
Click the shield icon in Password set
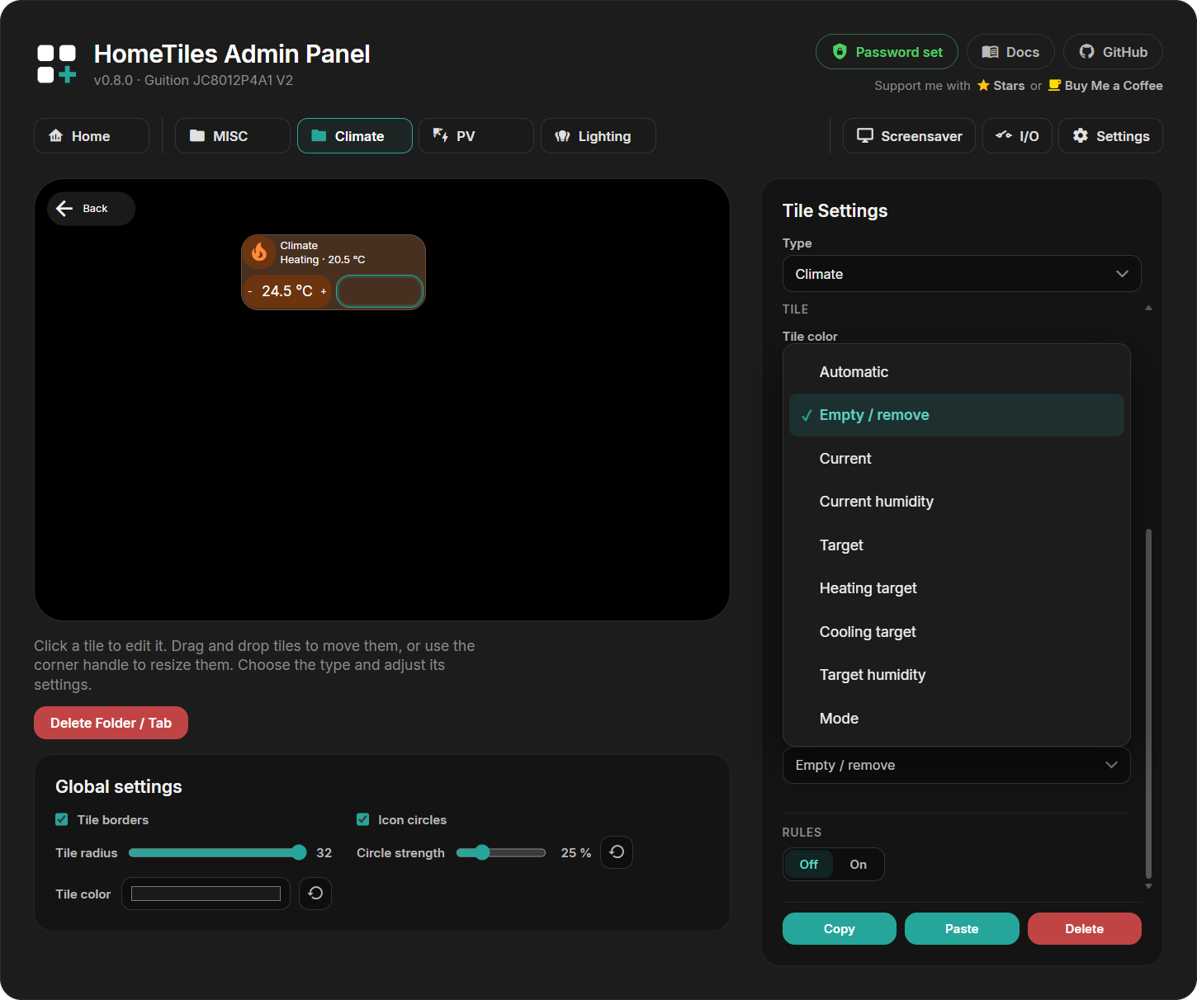840,52
